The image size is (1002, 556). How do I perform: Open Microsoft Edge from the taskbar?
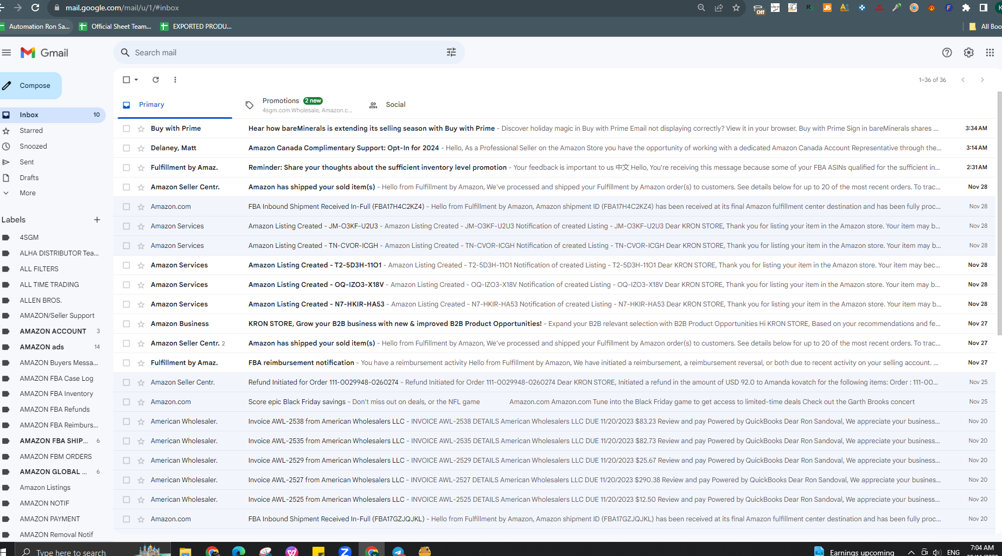[239, 551]
